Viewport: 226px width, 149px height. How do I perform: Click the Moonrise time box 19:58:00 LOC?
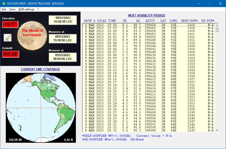click(63, 38)
